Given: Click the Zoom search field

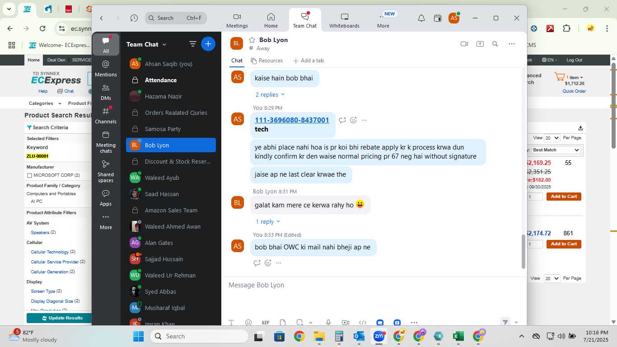Looking at the screenshot, I should [176, 18].
